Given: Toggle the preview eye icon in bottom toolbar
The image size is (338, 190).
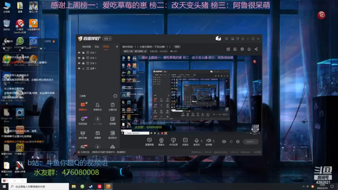Looking at the screenshot, I should coord(231,141).
